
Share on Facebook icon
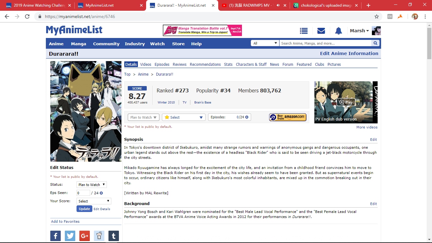pos(55,236)
